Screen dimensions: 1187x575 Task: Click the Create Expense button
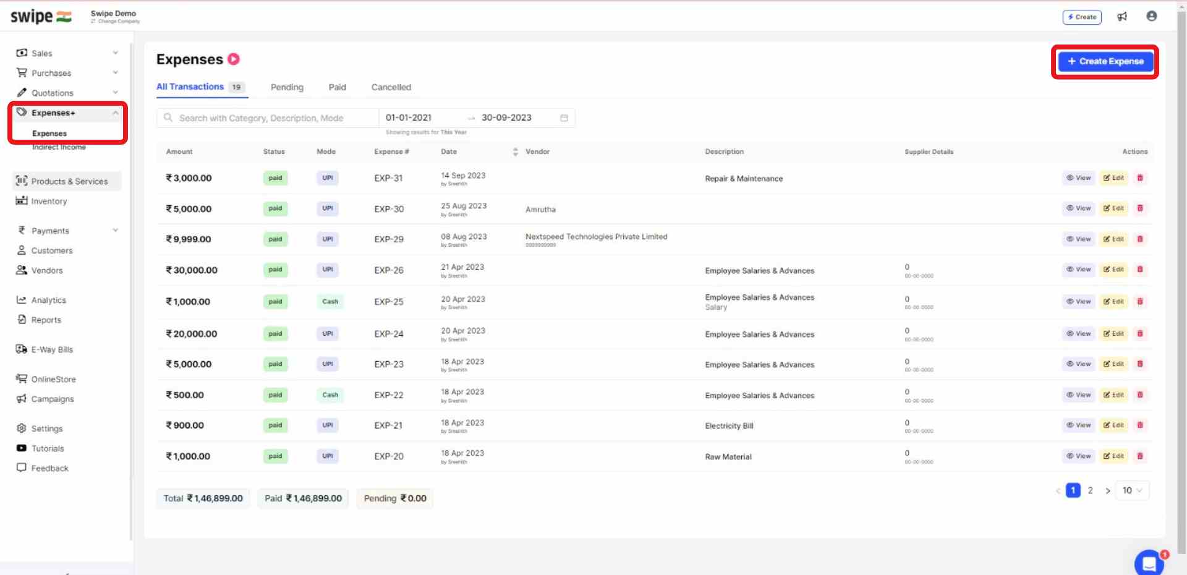1105,61
